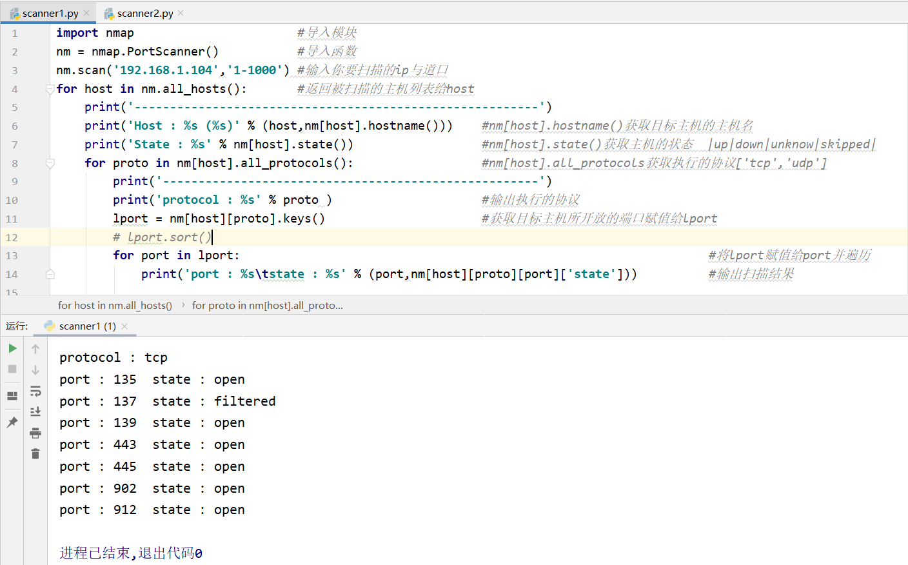
Task: Click the '进程已结束,退出代码0' message
Action: pyautogui.click(x=131, y=553)
